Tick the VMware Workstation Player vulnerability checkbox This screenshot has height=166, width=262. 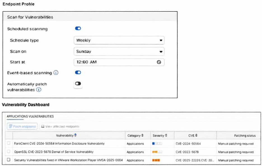coord(9,160)
